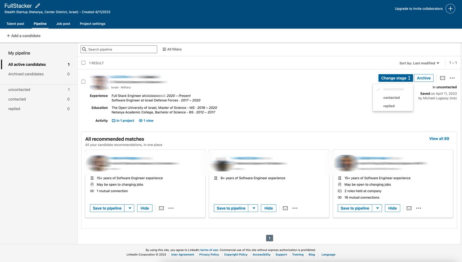Open third recommended candidate's profile photo
Screen dimensions: 462x262
pyautogui.click(x=346, y=163)
